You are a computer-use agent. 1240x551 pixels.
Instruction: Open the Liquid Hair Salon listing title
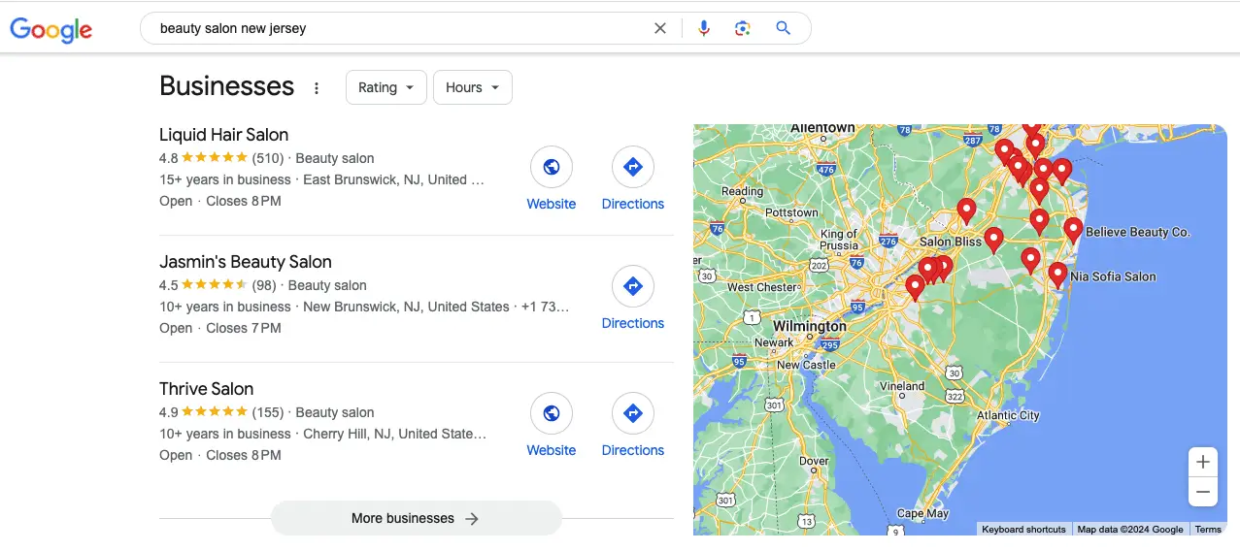[x=223, y=135]
